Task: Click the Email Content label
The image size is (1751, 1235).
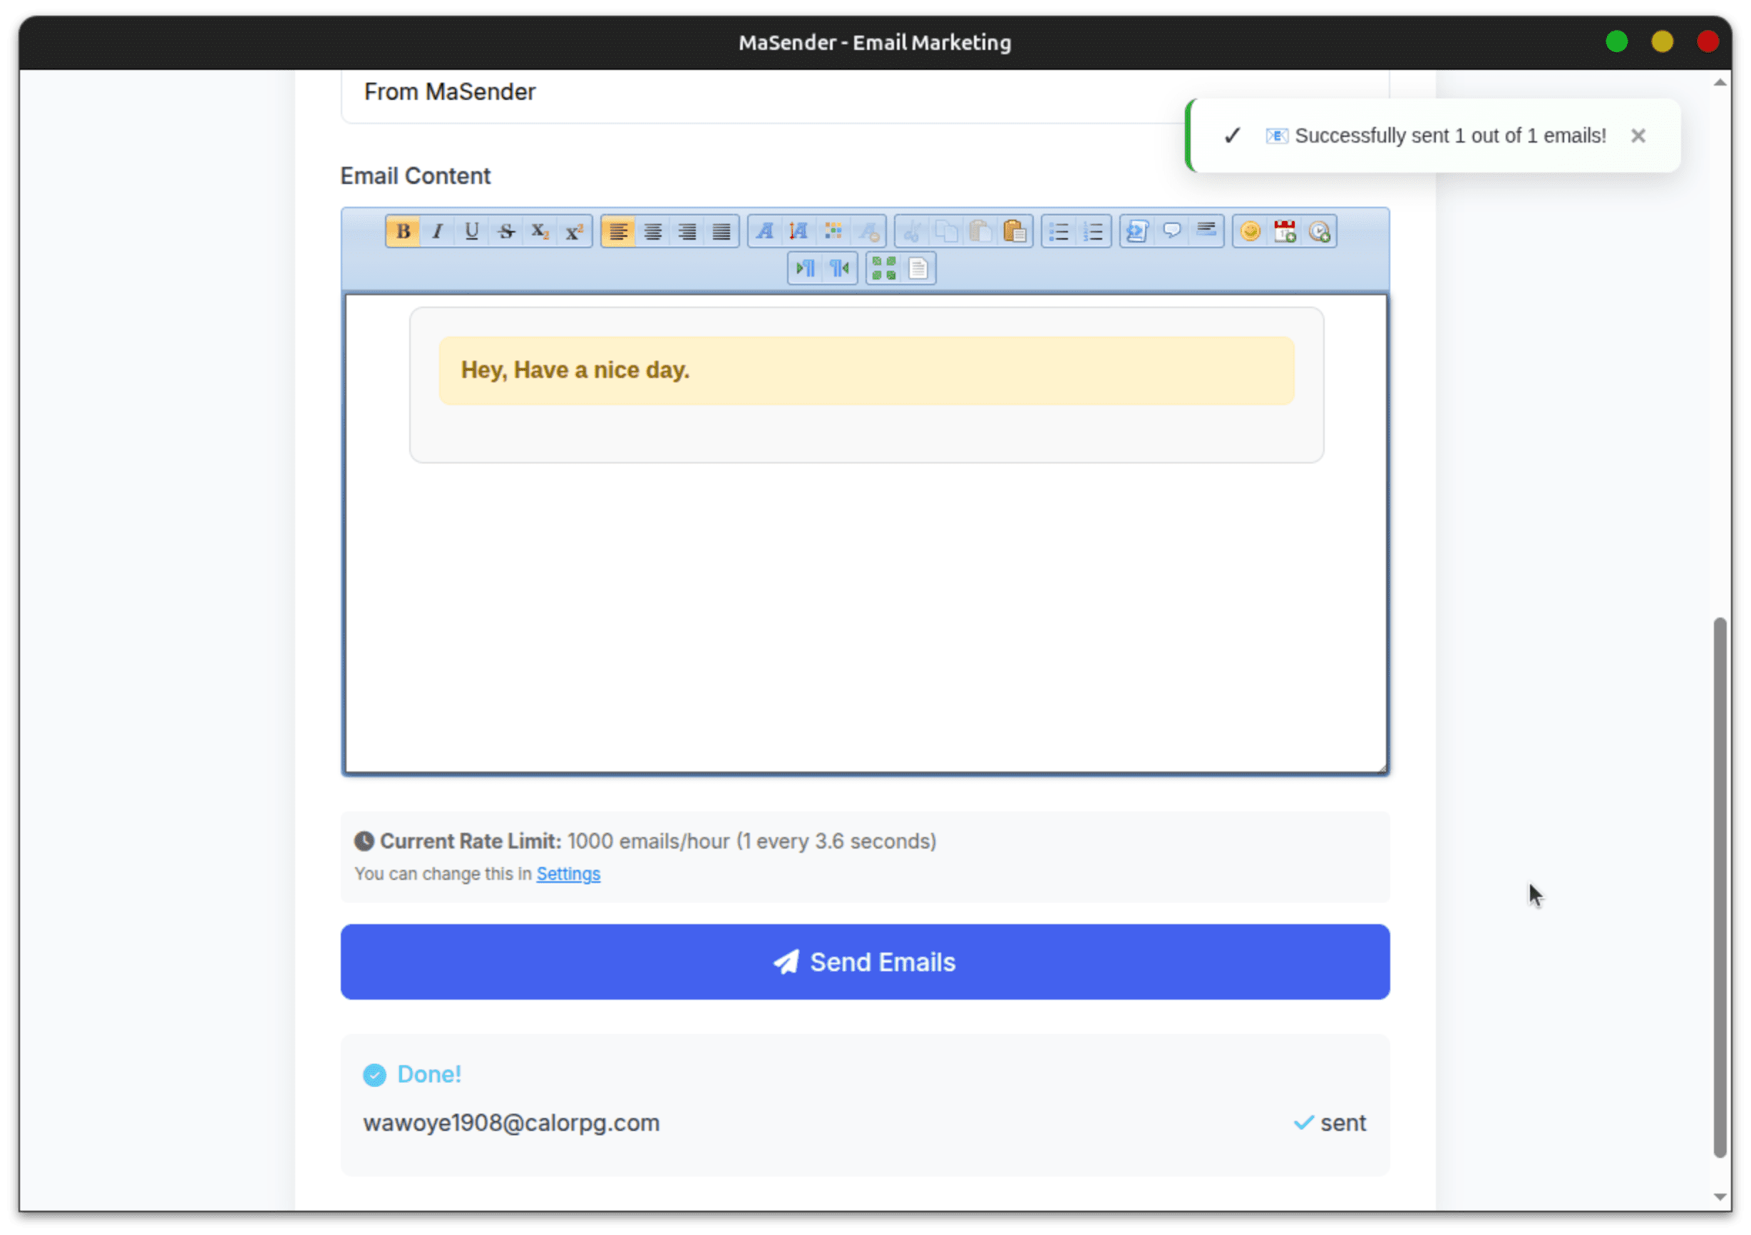Action: 416,176
